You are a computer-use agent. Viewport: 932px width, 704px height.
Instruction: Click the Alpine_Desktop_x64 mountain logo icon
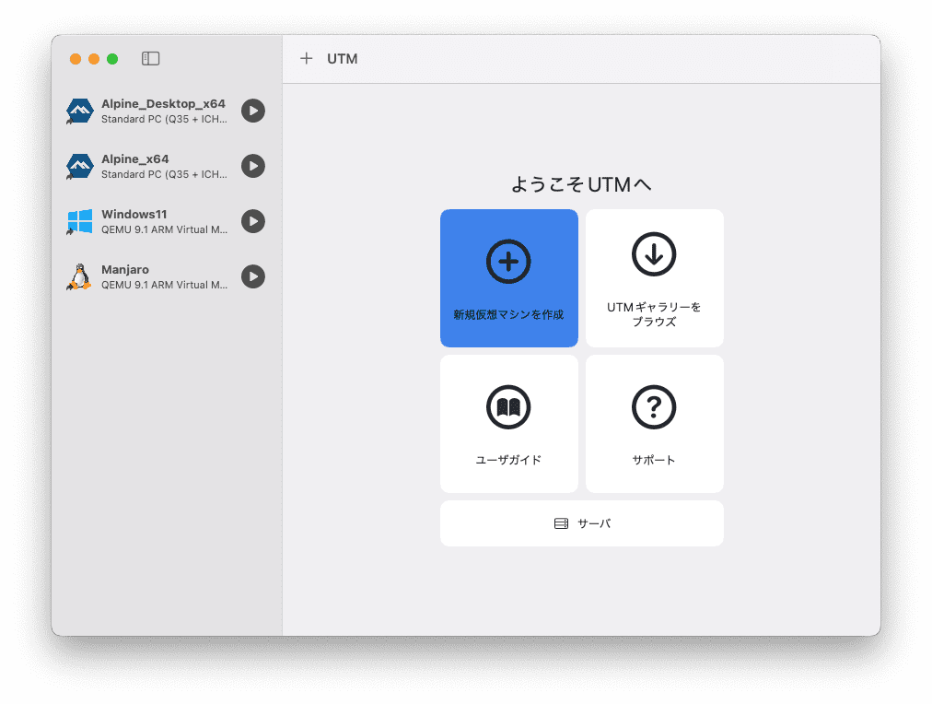pos(79,111)
